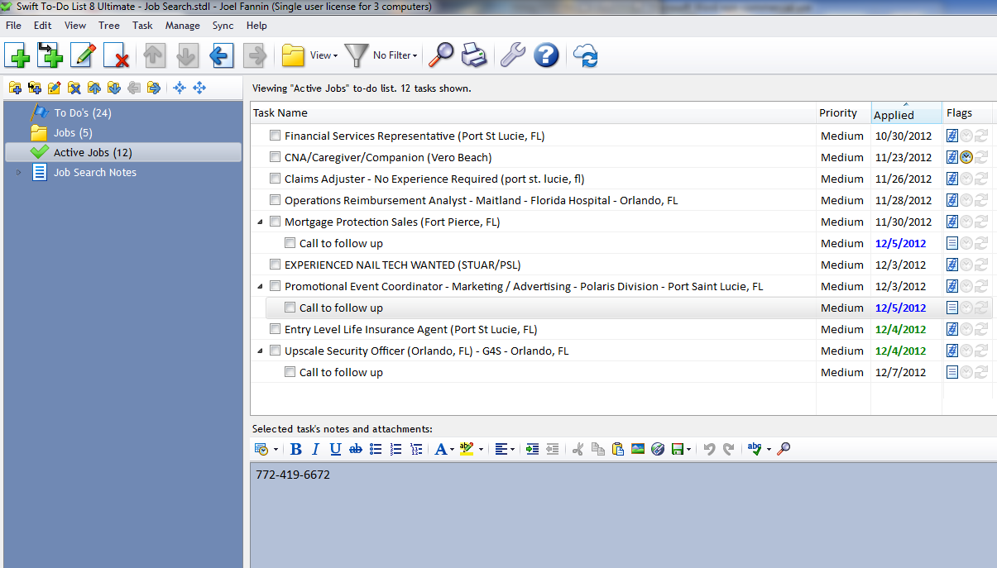Open the Edit menu
997x568 pixels.
[42, 26]
